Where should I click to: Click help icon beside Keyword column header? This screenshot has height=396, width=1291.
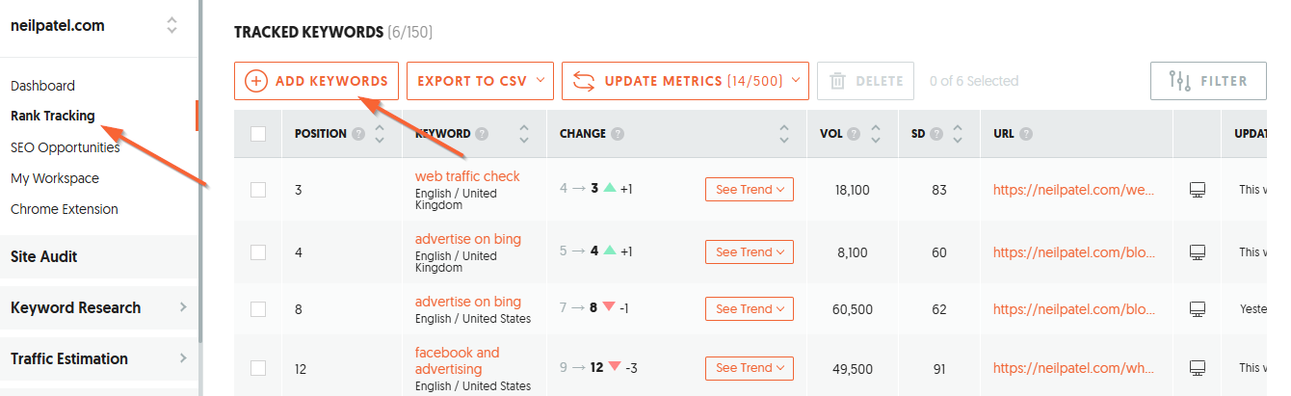tap(482, 134)
